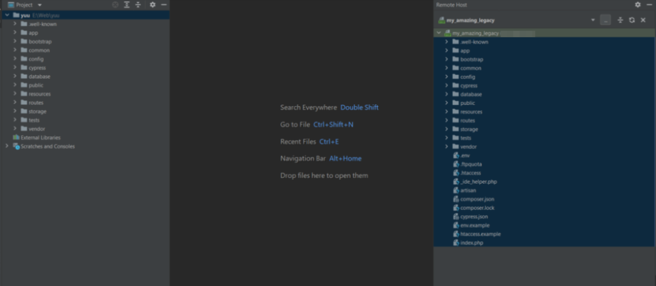Click Expand All icon in Project toolbar
Viewport: 656px width, 286px height.
click(127, 4)
